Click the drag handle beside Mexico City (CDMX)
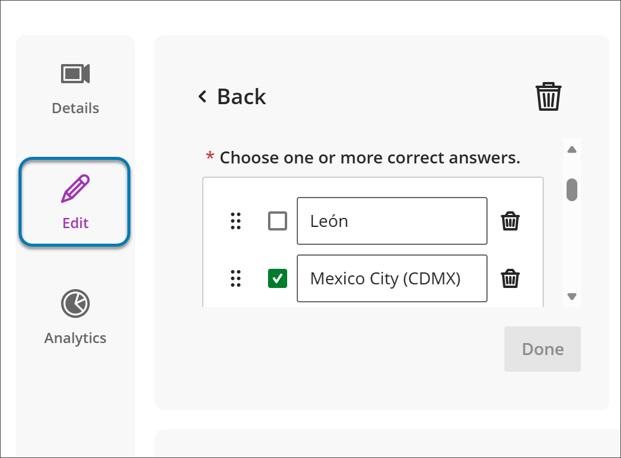 click(236, 278)
